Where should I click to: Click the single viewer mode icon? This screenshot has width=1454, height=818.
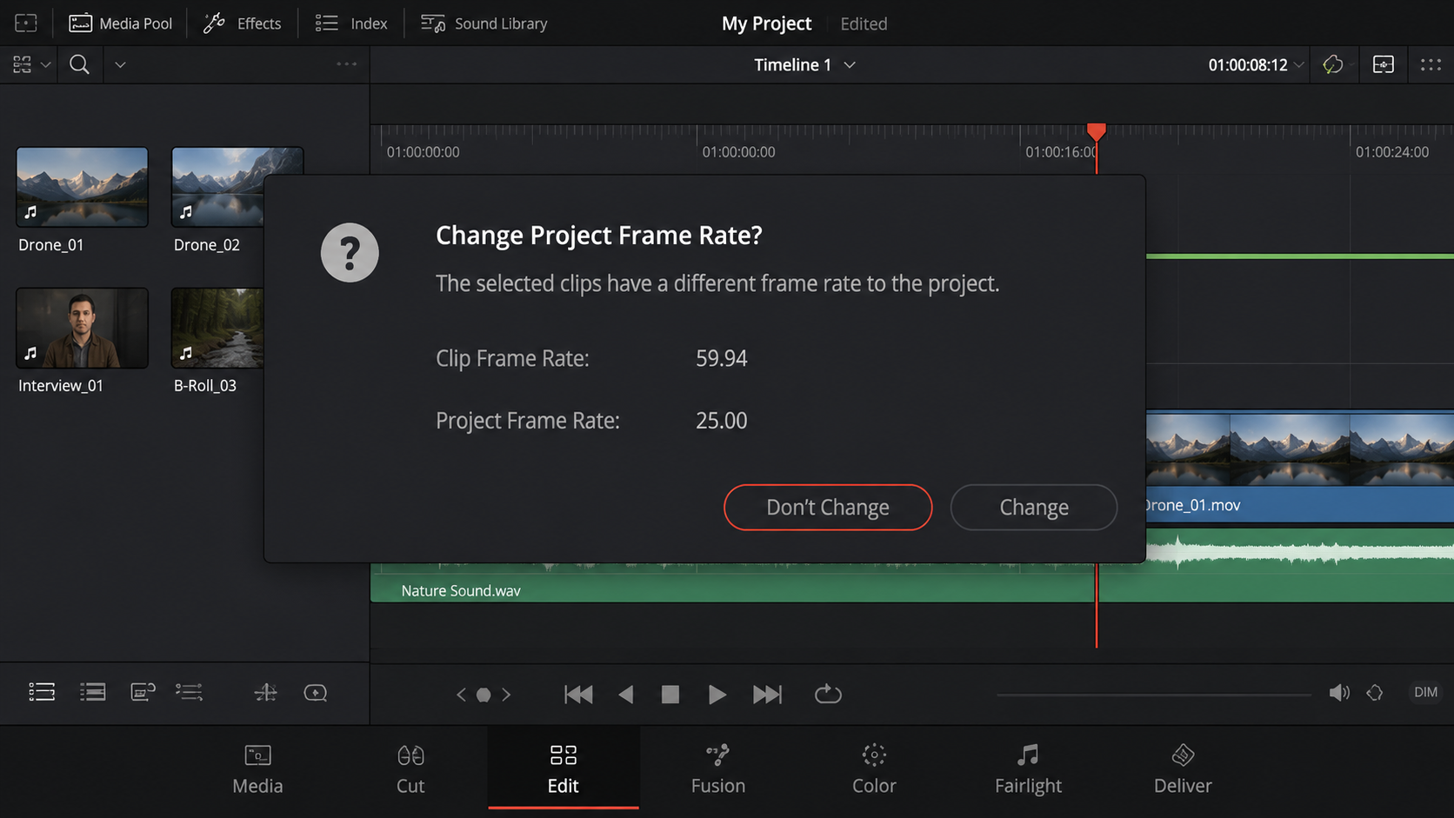(1383, 65)
